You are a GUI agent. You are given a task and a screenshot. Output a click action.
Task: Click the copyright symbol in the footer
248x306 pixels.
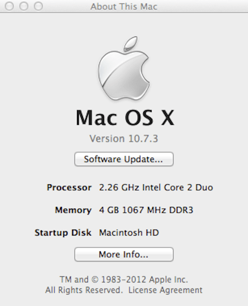tap(95, 280)
